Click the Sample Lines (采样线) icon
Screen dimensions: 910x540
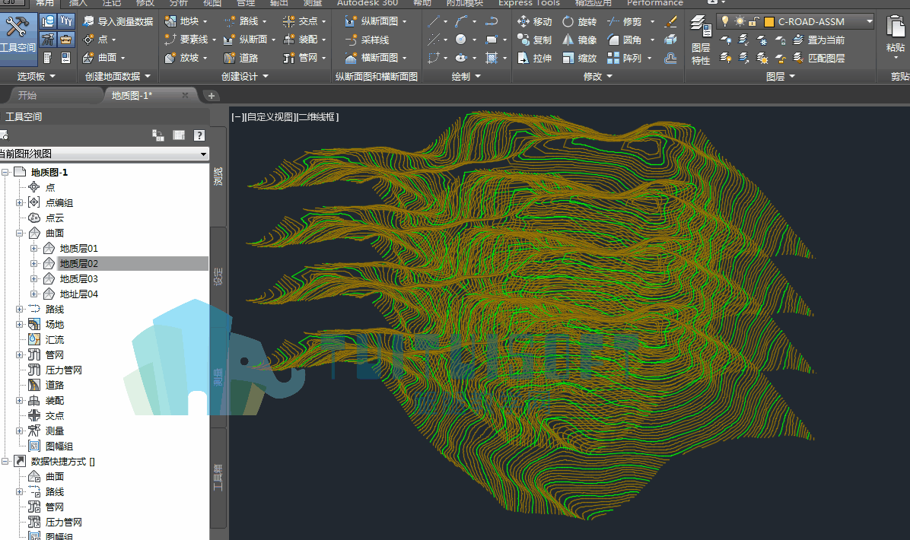351,40
